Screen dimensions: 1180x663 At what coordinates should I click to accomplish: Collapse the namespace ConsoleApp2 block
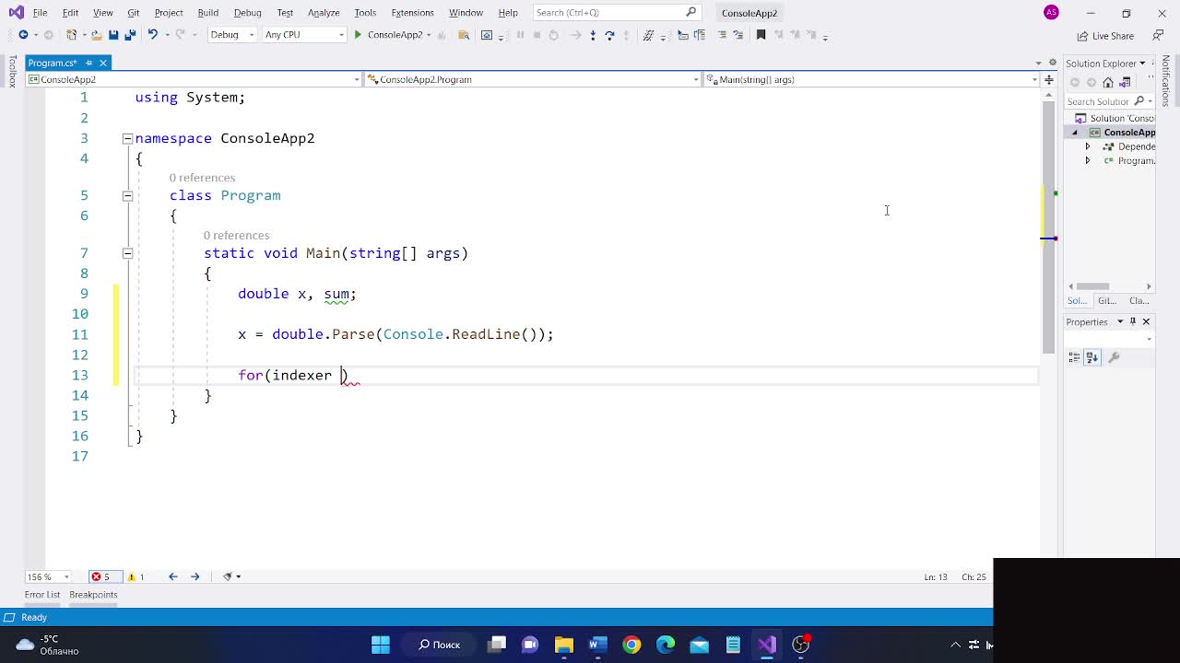point(127,138)
